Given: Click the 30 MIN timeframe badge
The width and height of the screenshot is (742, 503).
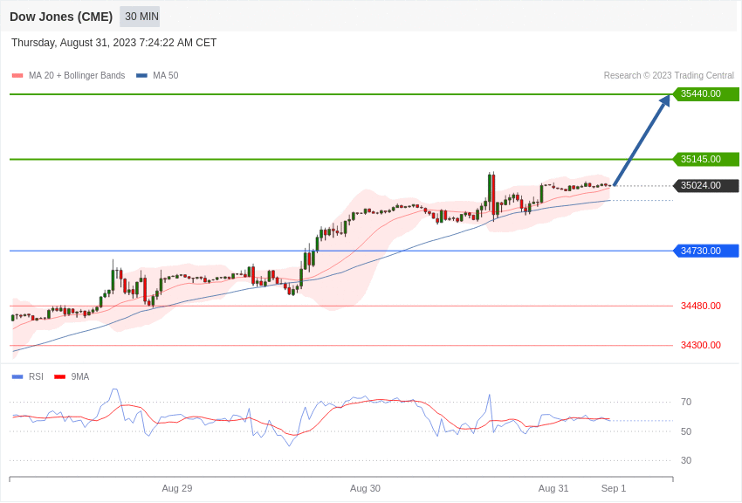Looking at the screenshot, I should [x=140, y=17].
